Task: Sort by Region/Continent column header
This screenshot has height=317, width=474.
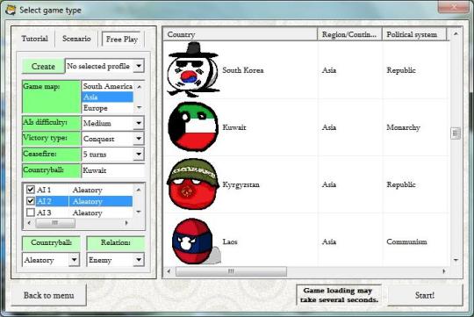Action: (349, 34)
